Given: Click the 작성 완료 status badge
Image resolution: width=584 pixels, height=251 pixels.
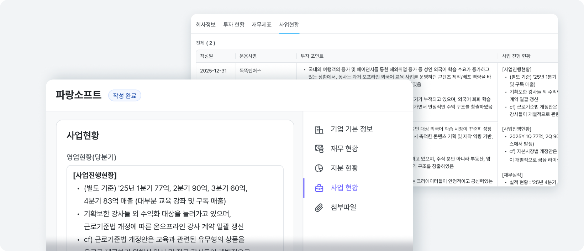Looking at the screenshot, I should [x=125, y=95].
